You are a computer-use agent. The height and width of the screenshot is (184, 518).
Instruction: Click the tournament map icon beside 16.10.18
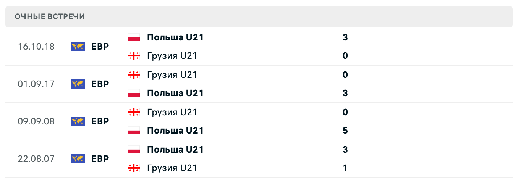[x=78, y=47]
